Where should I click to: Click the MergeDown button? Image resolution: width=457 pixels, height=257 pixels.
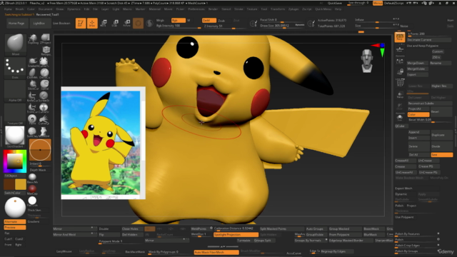418,64
